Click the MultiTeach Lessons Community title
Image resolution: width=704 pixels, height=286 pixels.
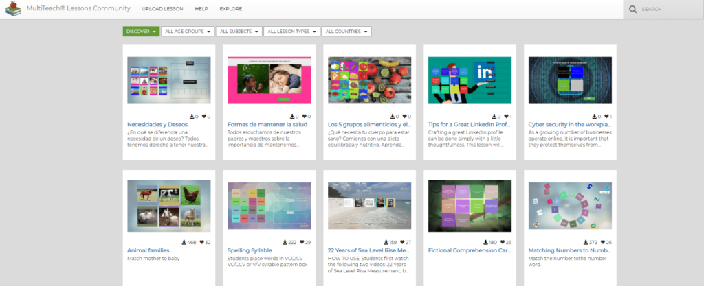tap(78, 8)
